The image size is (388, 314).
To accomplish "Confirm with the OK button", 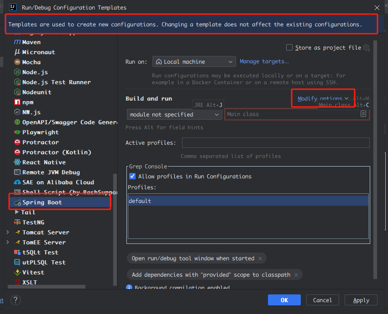I will point(284,300).
